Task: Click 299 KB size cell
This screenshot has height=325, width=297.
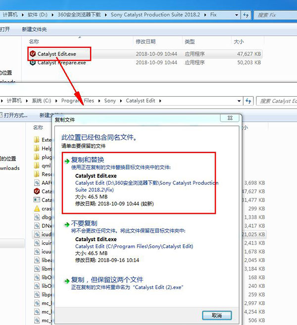Action: coord(256,209)
